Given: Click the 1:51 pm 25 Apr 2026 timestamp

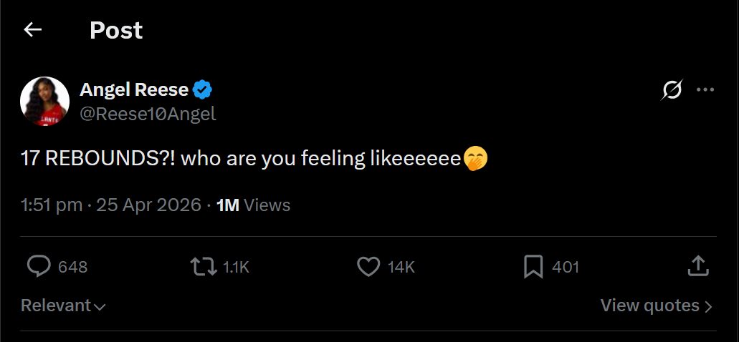Looking at the screenshot, I should 111,205.
